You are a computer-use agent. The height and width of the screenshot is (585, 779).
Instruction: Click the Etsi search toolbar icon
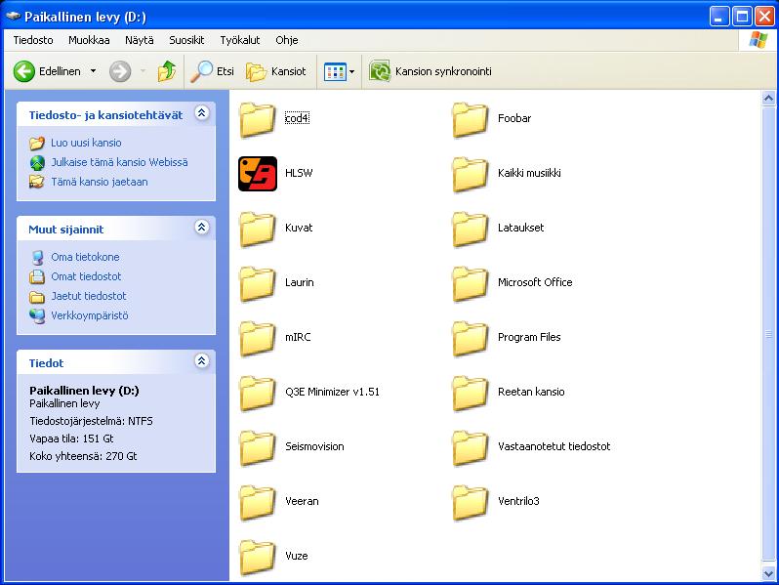tap(202, 71)
